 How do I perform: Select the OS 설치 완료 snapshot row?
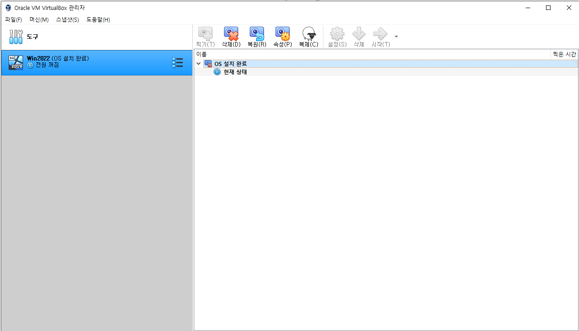point(386,64)
